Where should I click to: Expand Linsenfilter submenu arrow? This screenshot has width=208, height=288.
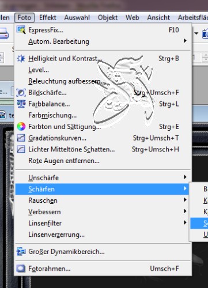[185, 222]
